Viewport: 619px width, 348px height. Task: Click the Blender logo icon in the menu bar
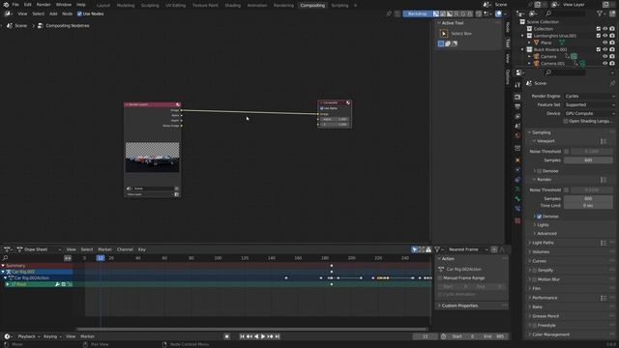[6, 5]
